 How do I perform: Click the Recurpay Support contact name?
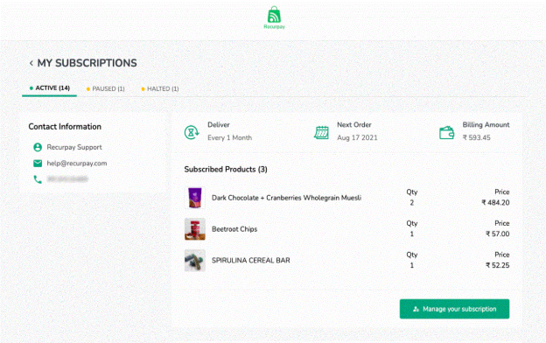(x=74, y=147)
